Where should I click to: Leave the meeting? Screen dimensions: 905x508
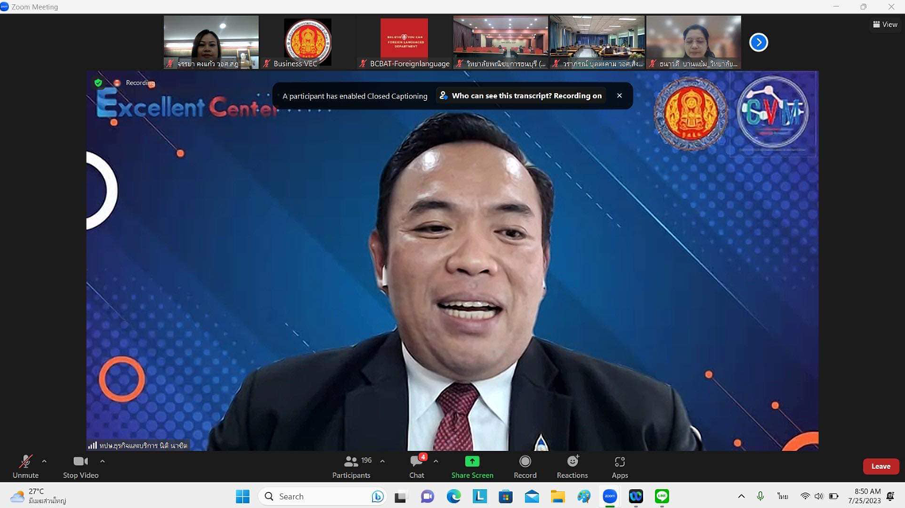coord(880,467)
